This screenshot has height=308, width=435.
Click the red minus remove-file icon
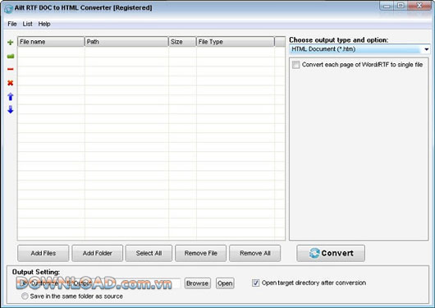pos(11,69)
